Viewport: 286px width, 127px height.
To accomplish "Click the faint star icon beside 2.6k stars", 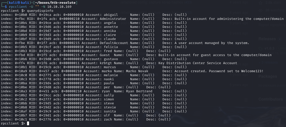I will point(260,3).
